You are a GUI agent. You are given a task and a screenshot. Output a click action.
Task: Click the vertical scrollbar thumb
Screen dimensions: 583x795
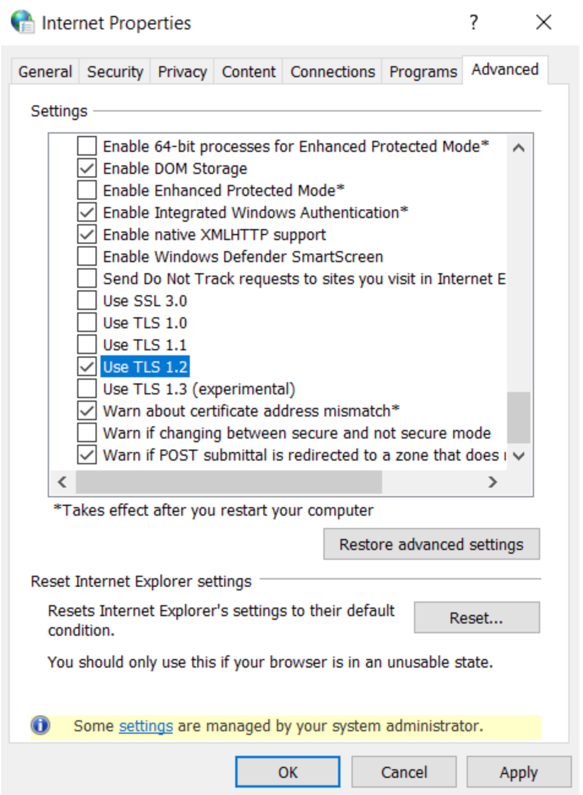pos(519,418)
